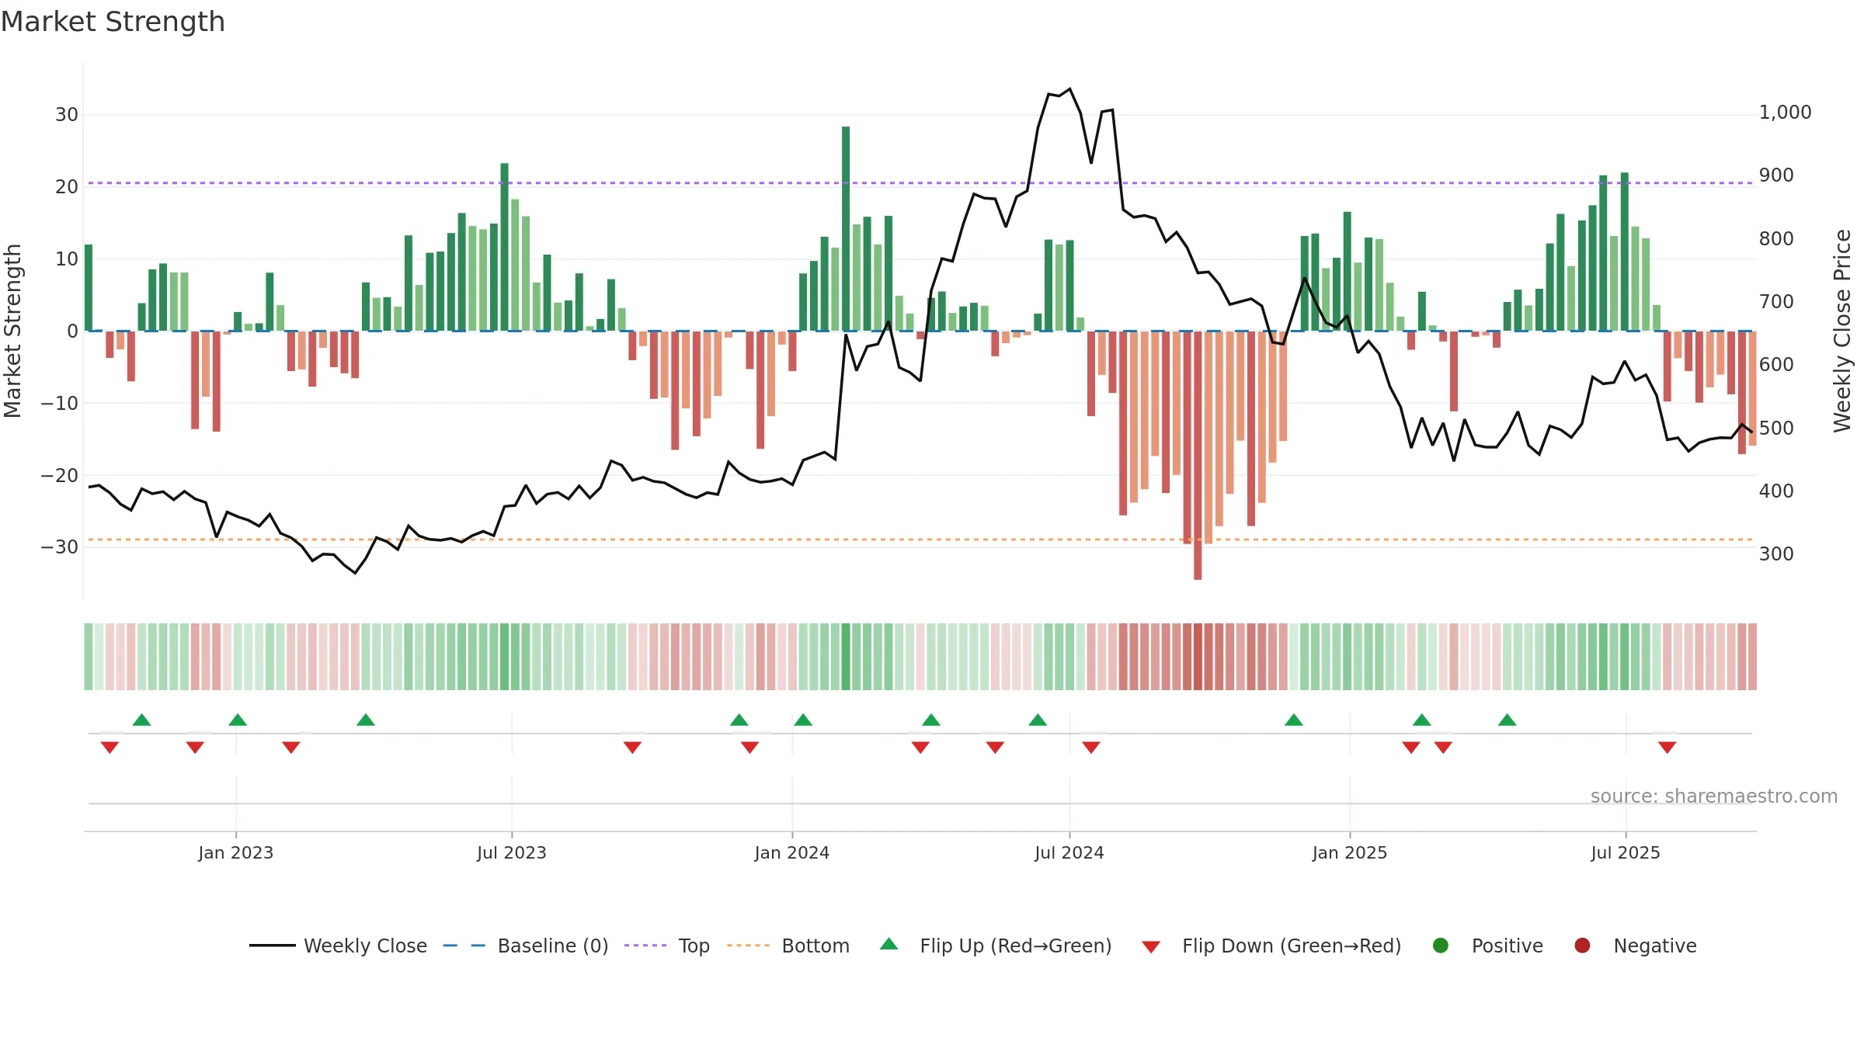Click the tallest green bar near 28
The height and width of the screenshot is (1048, 1864).
pyautogui.click(x=846, y=228)
